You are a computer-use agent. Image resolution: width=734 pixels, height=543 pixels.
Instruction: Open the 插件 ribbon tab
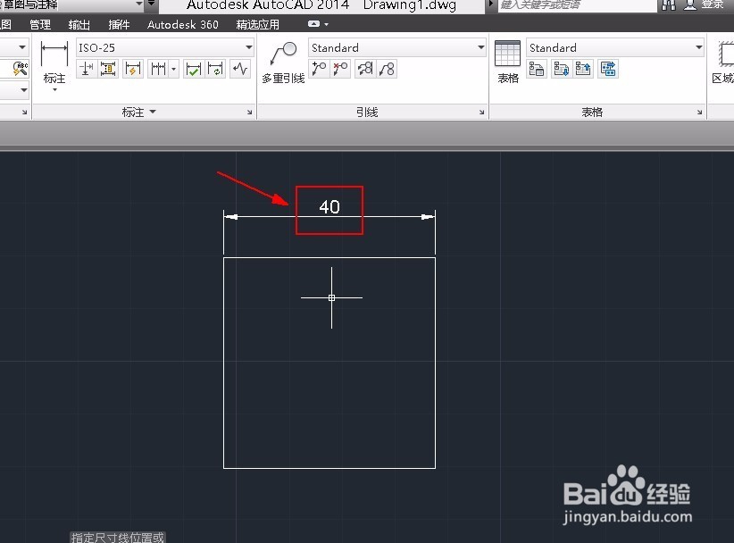pos(119,24)
